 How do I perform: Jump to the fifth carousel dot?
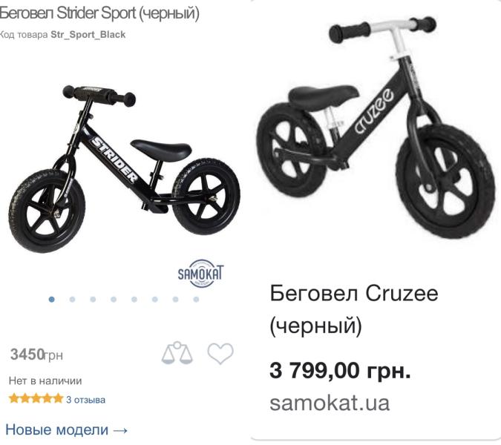coord(134,300)
